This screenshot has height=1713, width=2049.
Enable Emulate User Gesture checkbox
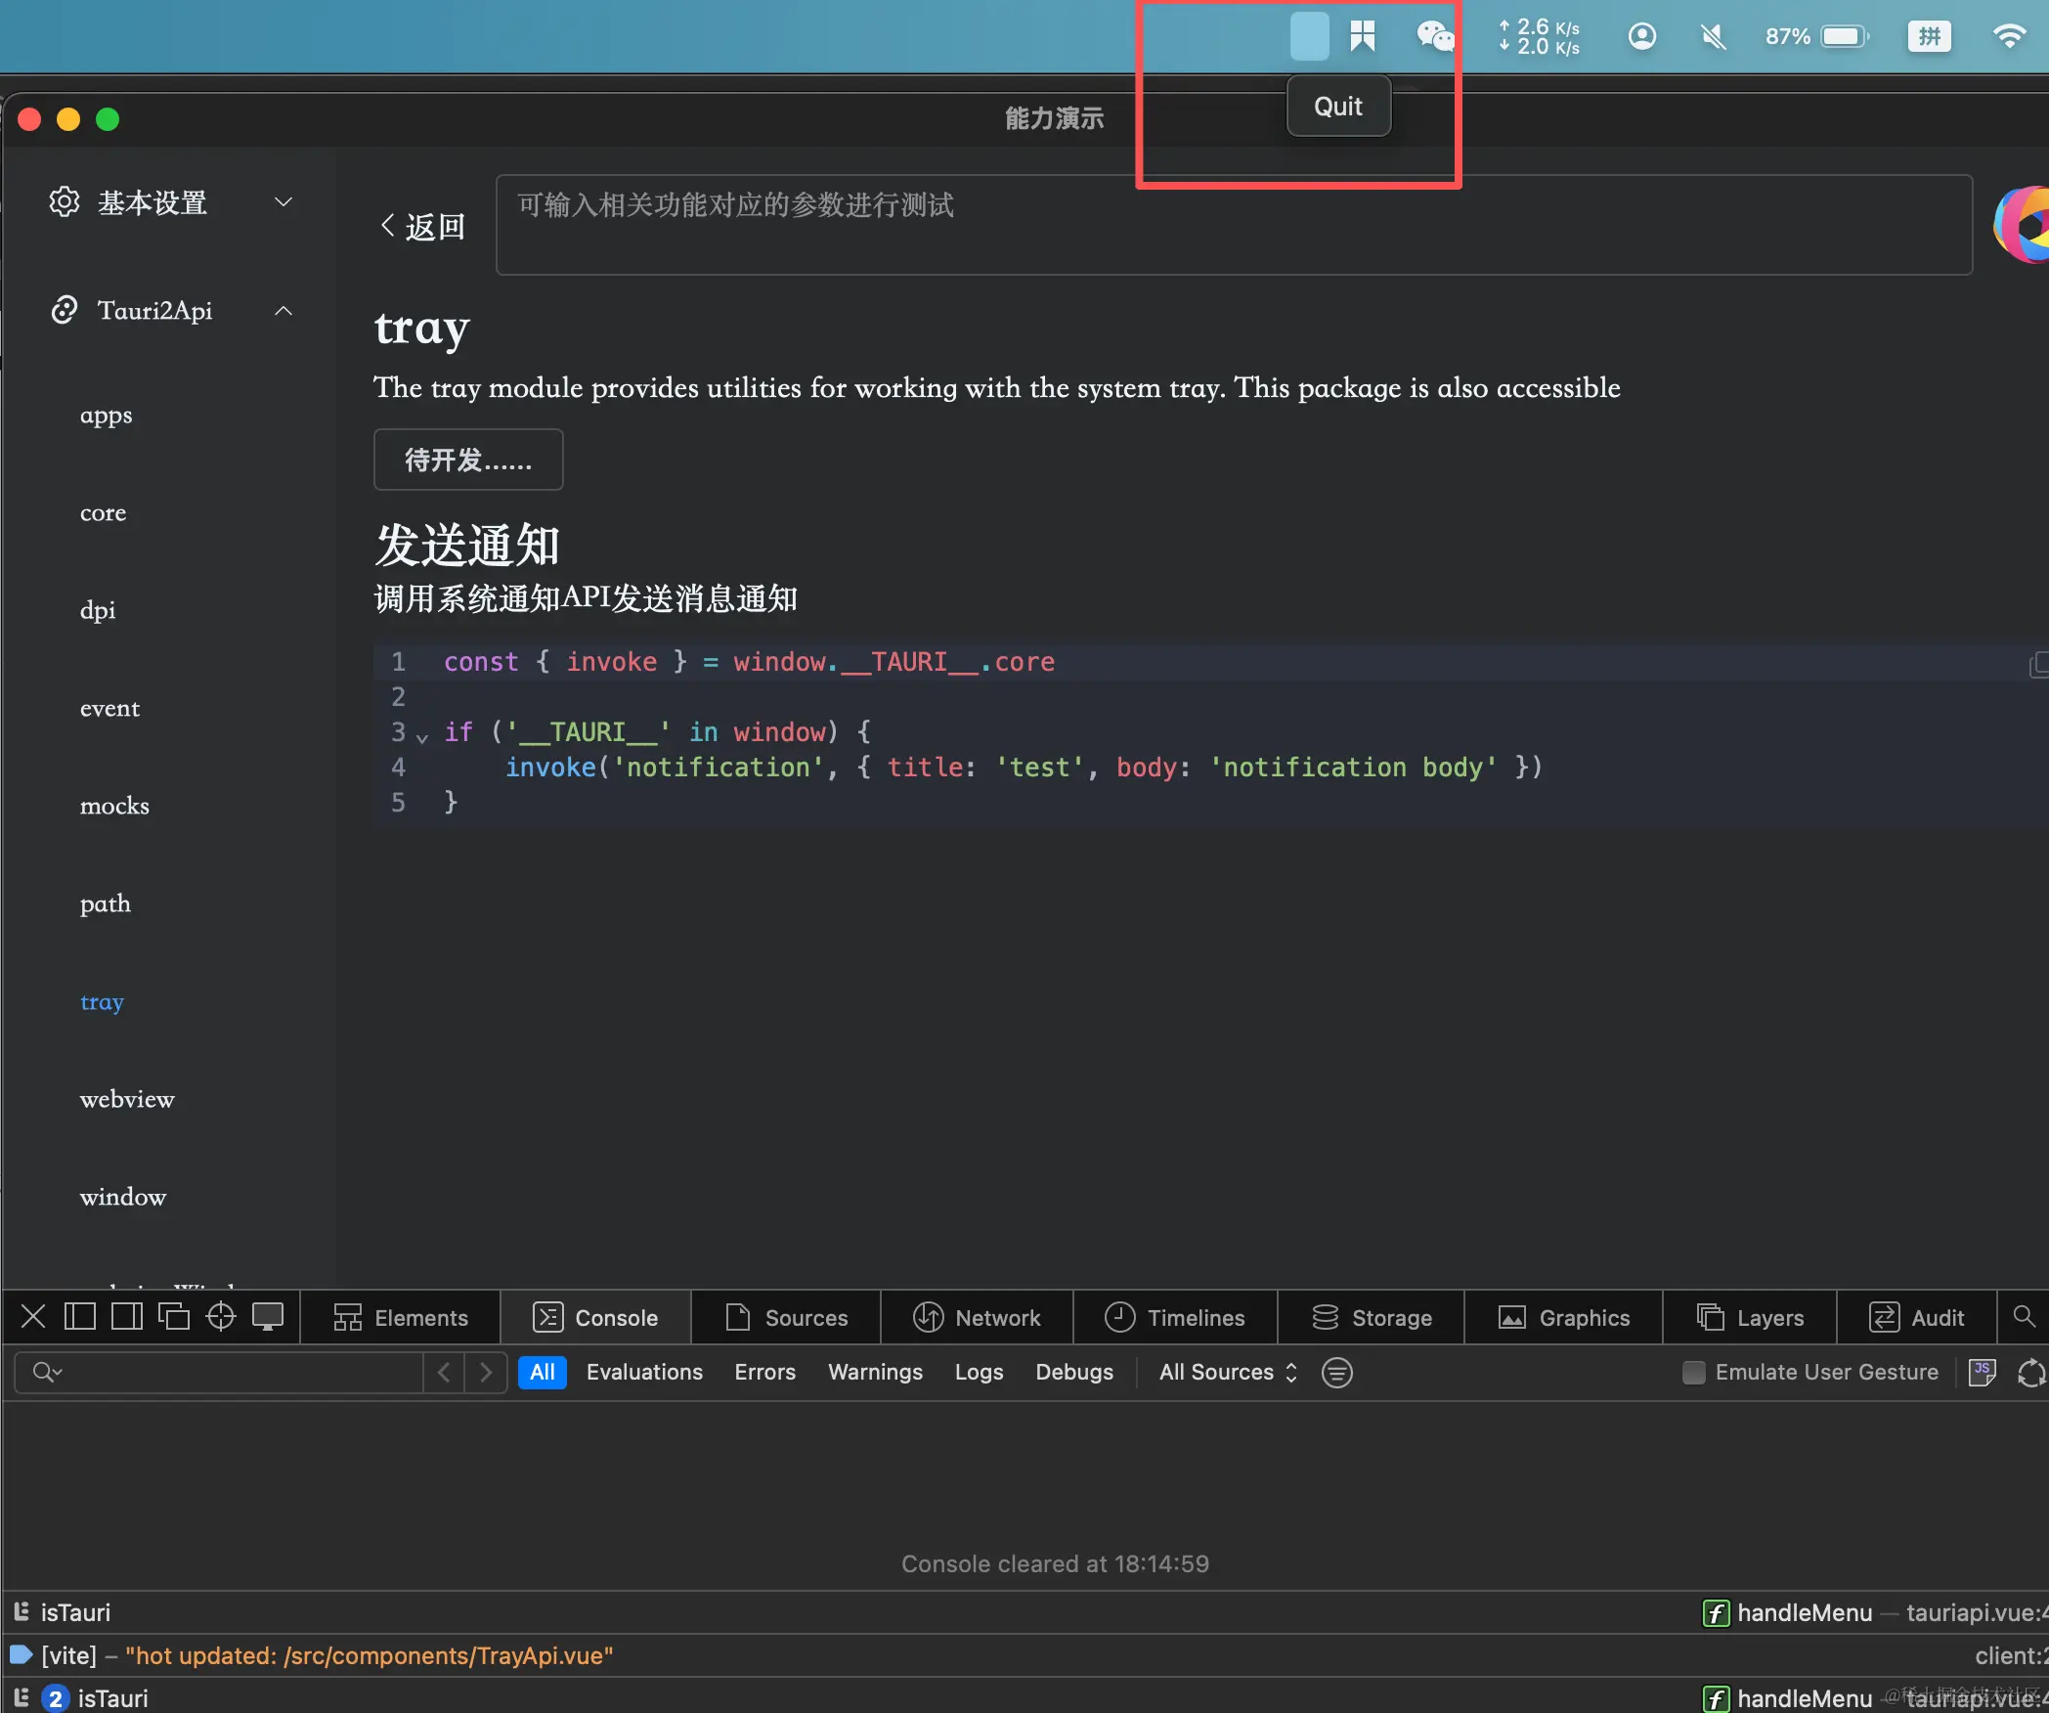1694,1373
